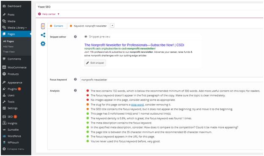Expand the Help center dropdown arrow
This screenshot has width=264, height=156.
[58, 14]
